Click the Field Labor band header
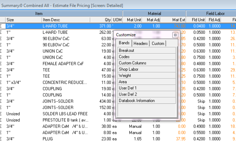This screenshot has height=141, width=236. 211,13
